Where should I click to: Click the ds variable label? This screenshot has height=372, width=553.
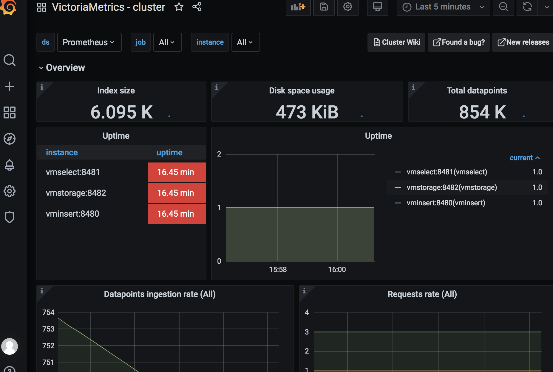click(46, 42)
